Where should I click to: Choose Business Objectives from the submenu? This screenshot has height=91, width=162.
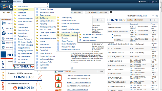tap(90, 38)
